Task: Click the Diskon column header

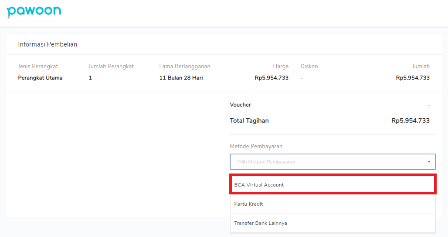Action: coord(309,66)
